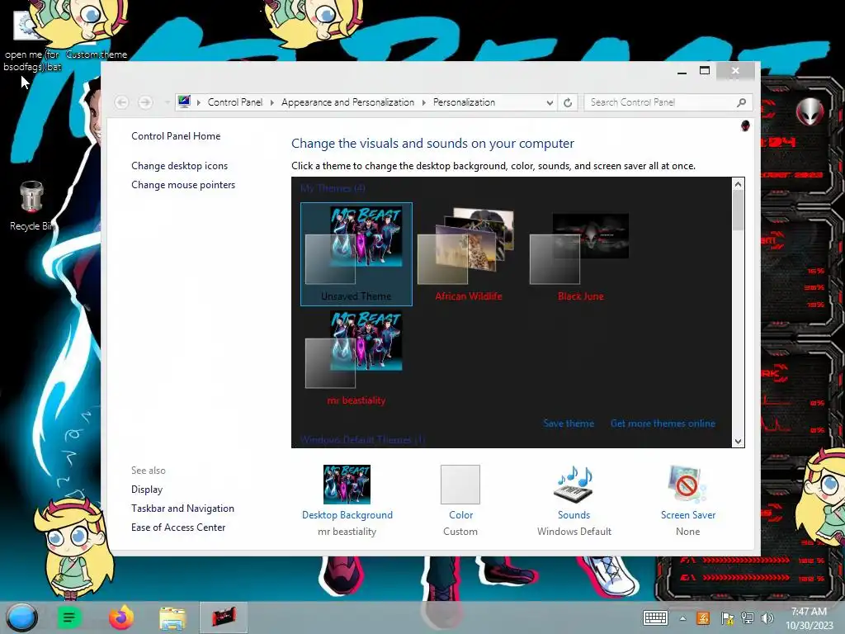
Task: Open Taskbar and Navigation link
Action: point(182,508)
